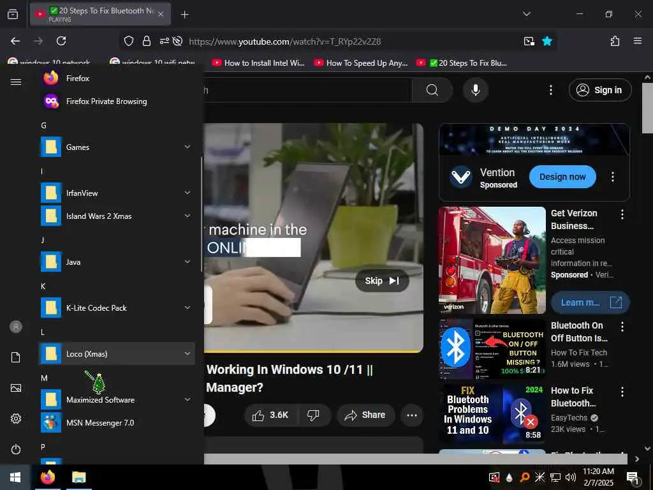This screenshot has height=490, width=653.
Task: Go back with the browser back arrow
Action: (15, 41)
